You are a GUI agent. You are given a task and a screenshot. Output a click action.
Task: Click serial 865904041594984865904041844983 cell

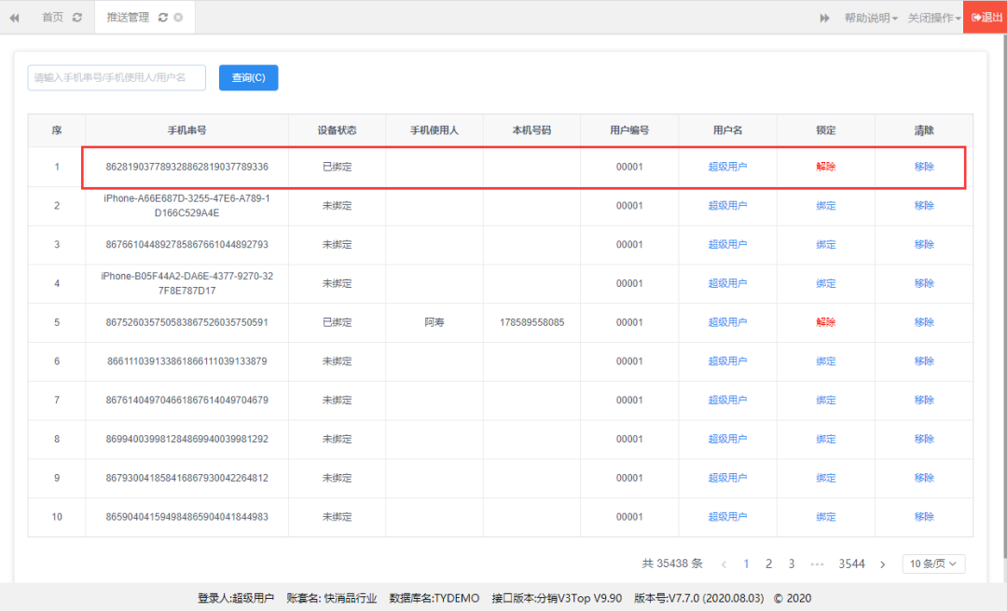(186, 517)
